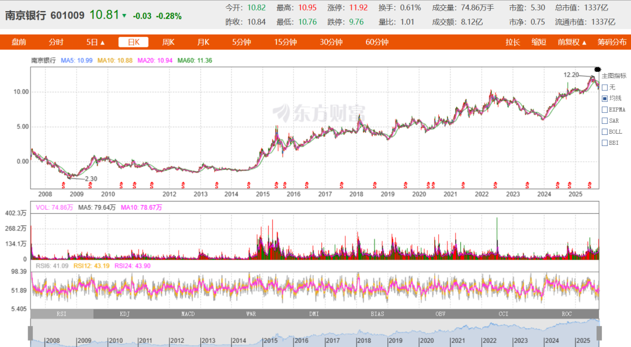This screenshot has height=347, width=631.
Task: Click the 12.20 high price label
Action: click(571, 75)
